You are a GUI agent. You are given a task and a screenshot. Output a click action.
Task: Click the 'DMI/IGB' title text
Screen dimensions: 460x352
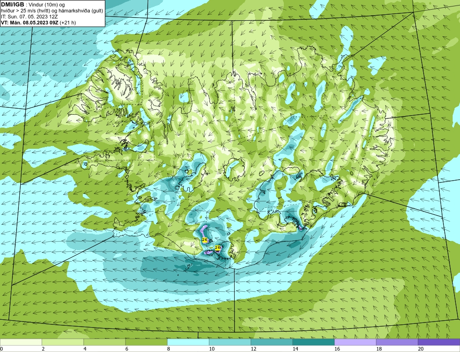[x=12, y=5]
